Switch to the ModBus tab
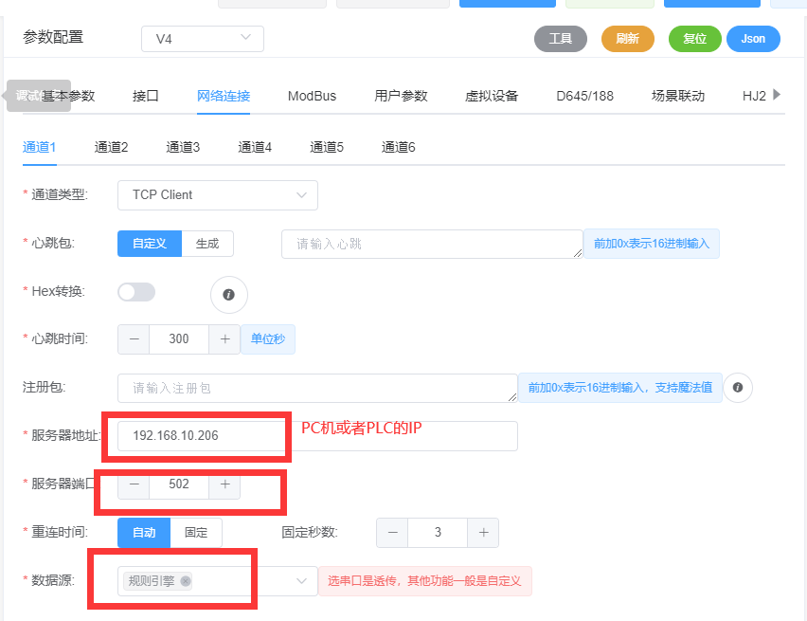 coord(312,96)
